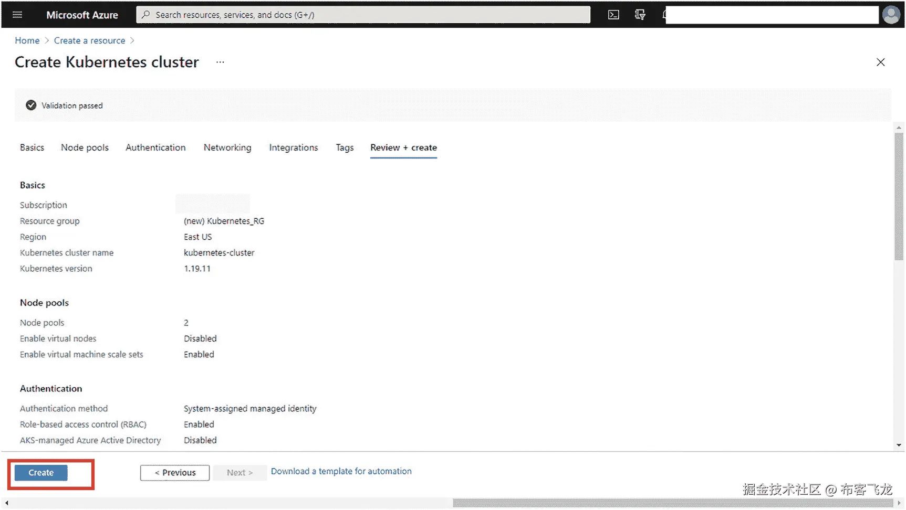Click the AKS-managed Azure Active Directory label
The image size is (906, 510).
(90, 440)
